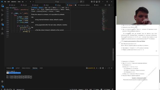Switch to the LR4.py tab
The width and height of the screenshot is (160, 90).
click(x=58, y=5)
